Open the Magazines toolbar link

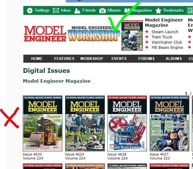click(142, 10)
